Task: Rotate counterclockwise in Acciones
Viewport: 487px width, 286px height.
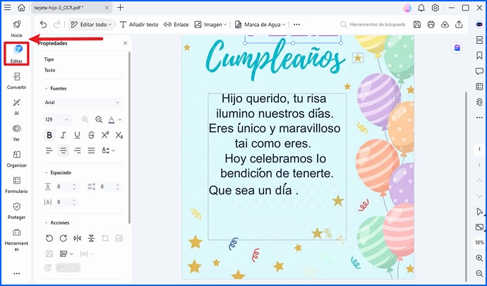Action: pos(49,239)
